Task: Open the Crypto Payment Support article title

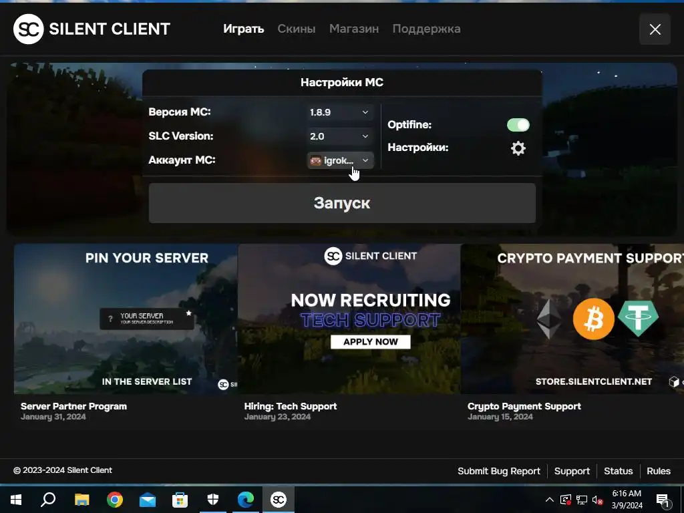Action: point(524,406)
